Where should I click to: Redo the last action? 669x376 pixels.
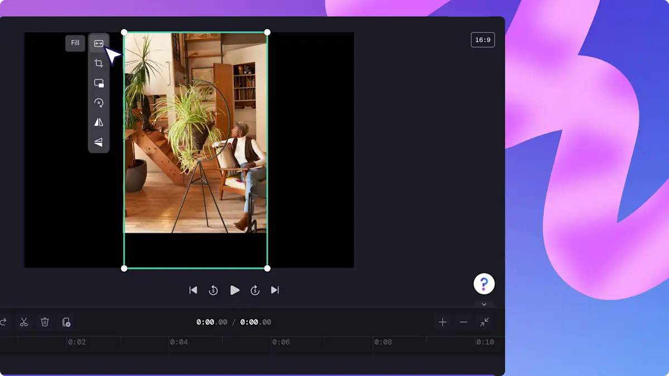tap(3, 321)
